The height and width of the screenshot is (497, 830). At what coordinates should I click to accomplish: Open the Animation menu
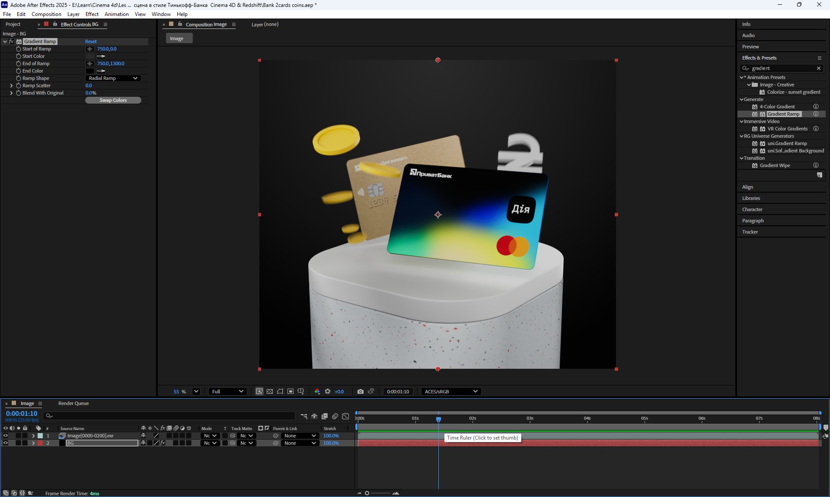(116, 14)
